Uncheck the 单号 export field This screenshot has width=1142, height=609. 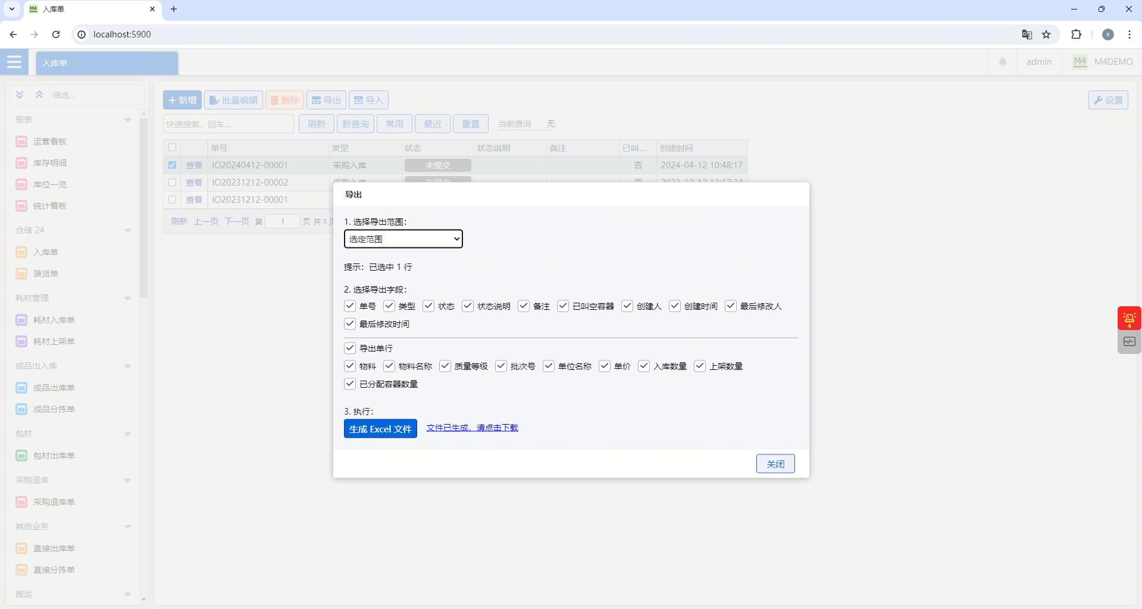[x=350, y=306]
